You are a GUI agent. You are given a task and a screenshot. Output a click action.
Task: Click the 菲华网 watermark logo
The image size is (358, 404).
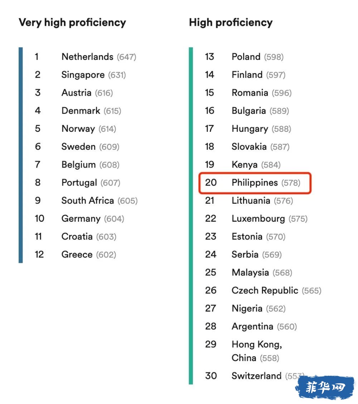point(325,387)
